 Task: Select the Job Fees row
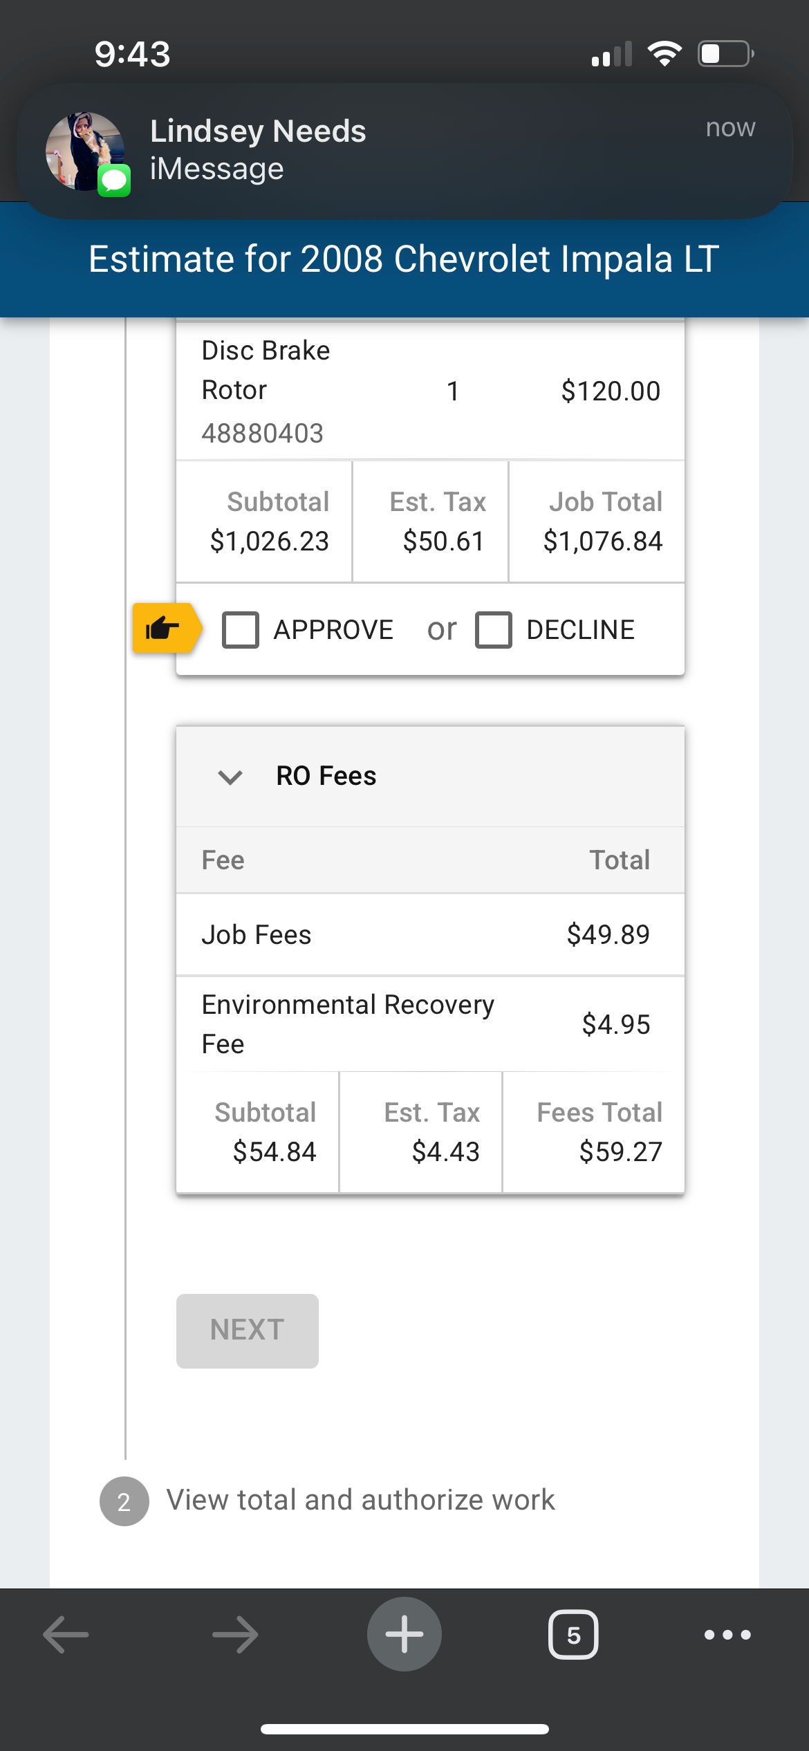click(x=430, y=935)
